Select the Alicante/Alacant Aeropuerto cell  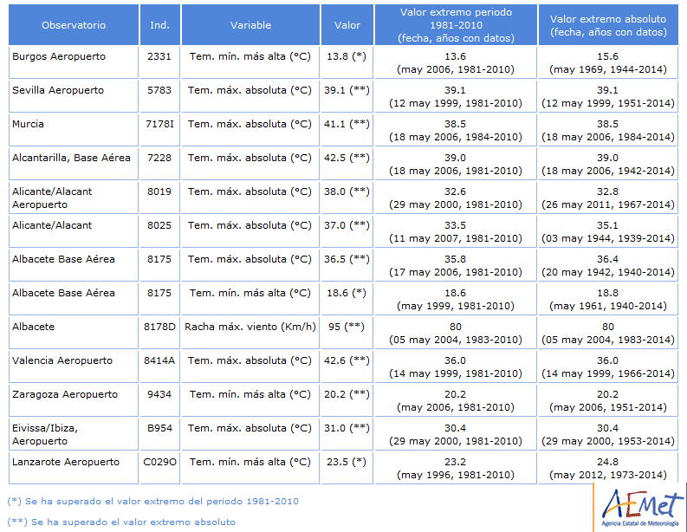[74, 198]
